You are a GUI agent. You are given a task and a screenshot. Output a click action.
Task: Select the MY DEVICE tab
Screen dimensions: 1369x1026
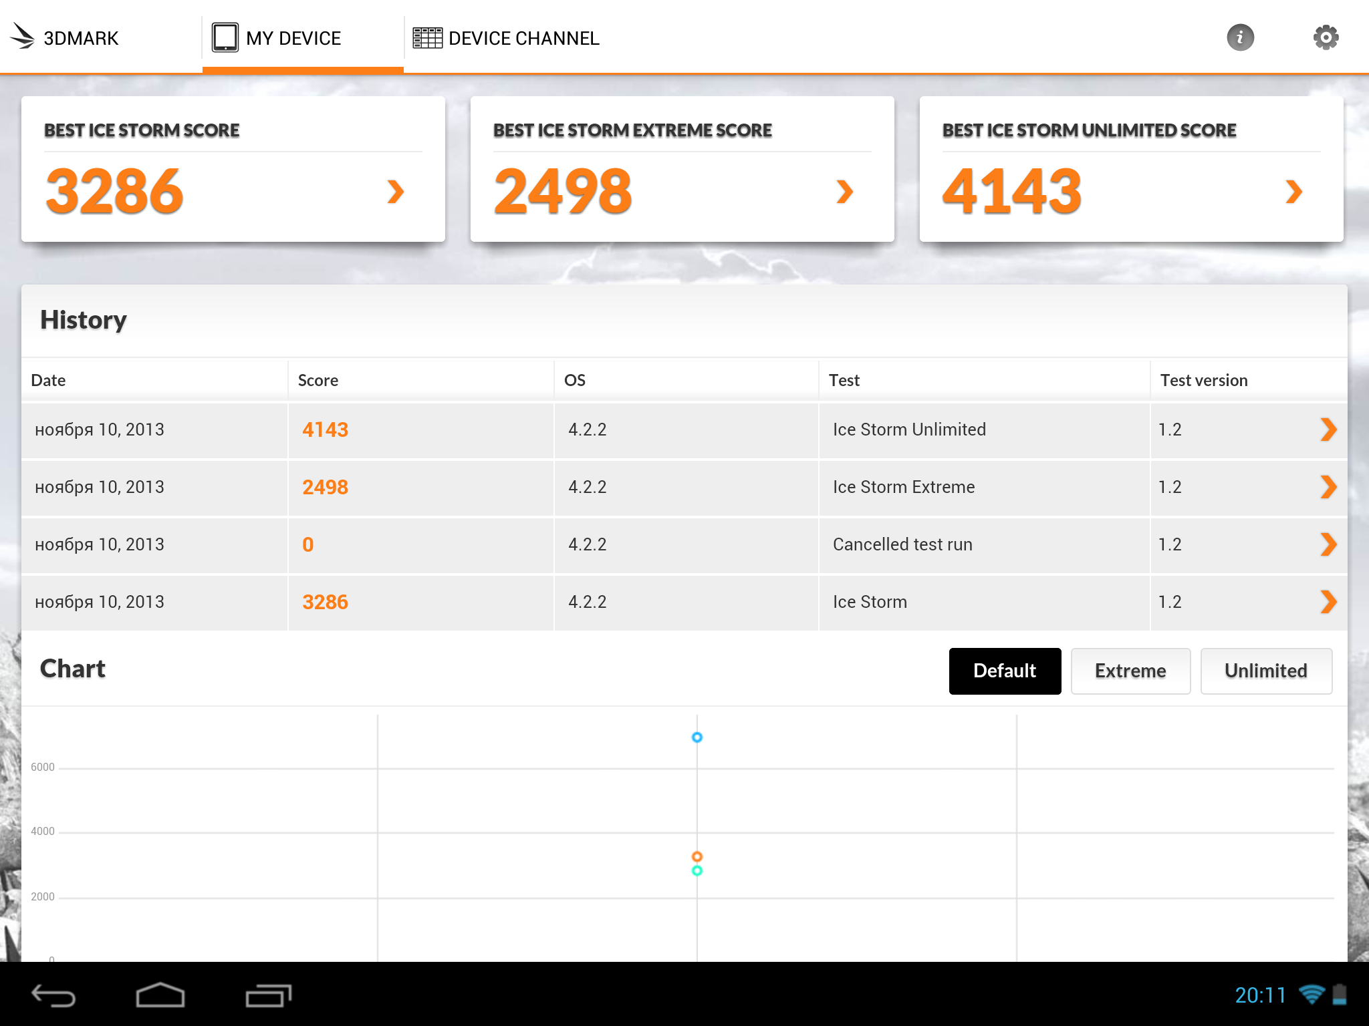click(x=303, y=37)
